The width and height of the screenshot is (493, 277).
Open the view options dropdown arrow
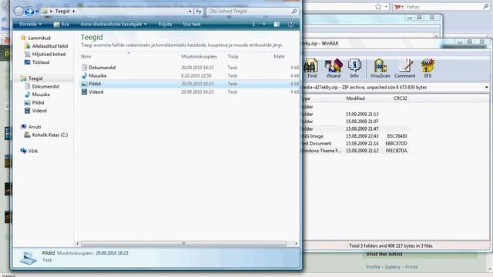pyautogui.click(x=263, y=24)
